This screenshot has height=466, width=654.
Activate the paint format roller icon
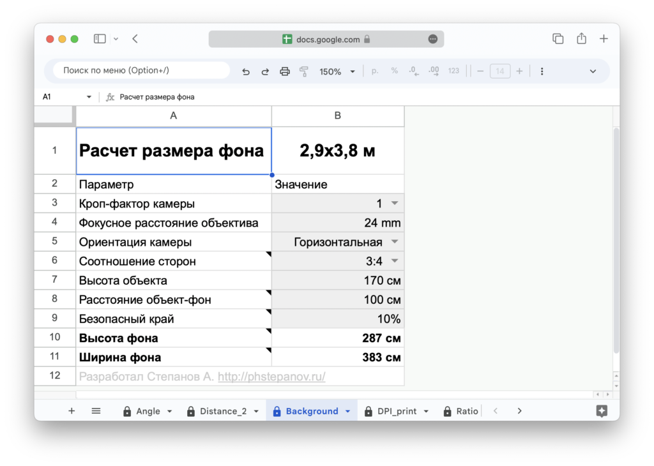[304, 71]
